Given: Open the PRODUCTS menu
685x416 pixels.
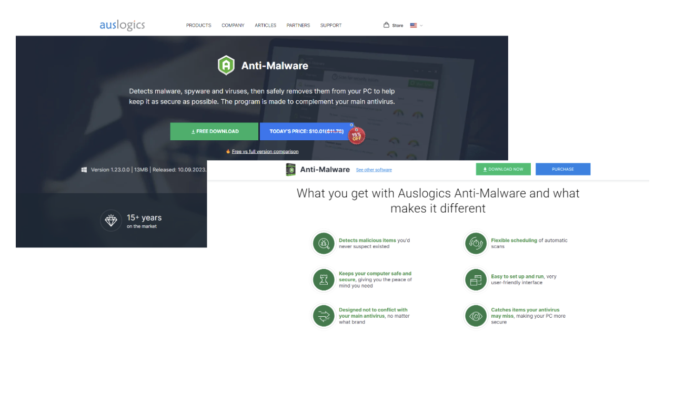Looking at the screenshot, I should 198,25.
